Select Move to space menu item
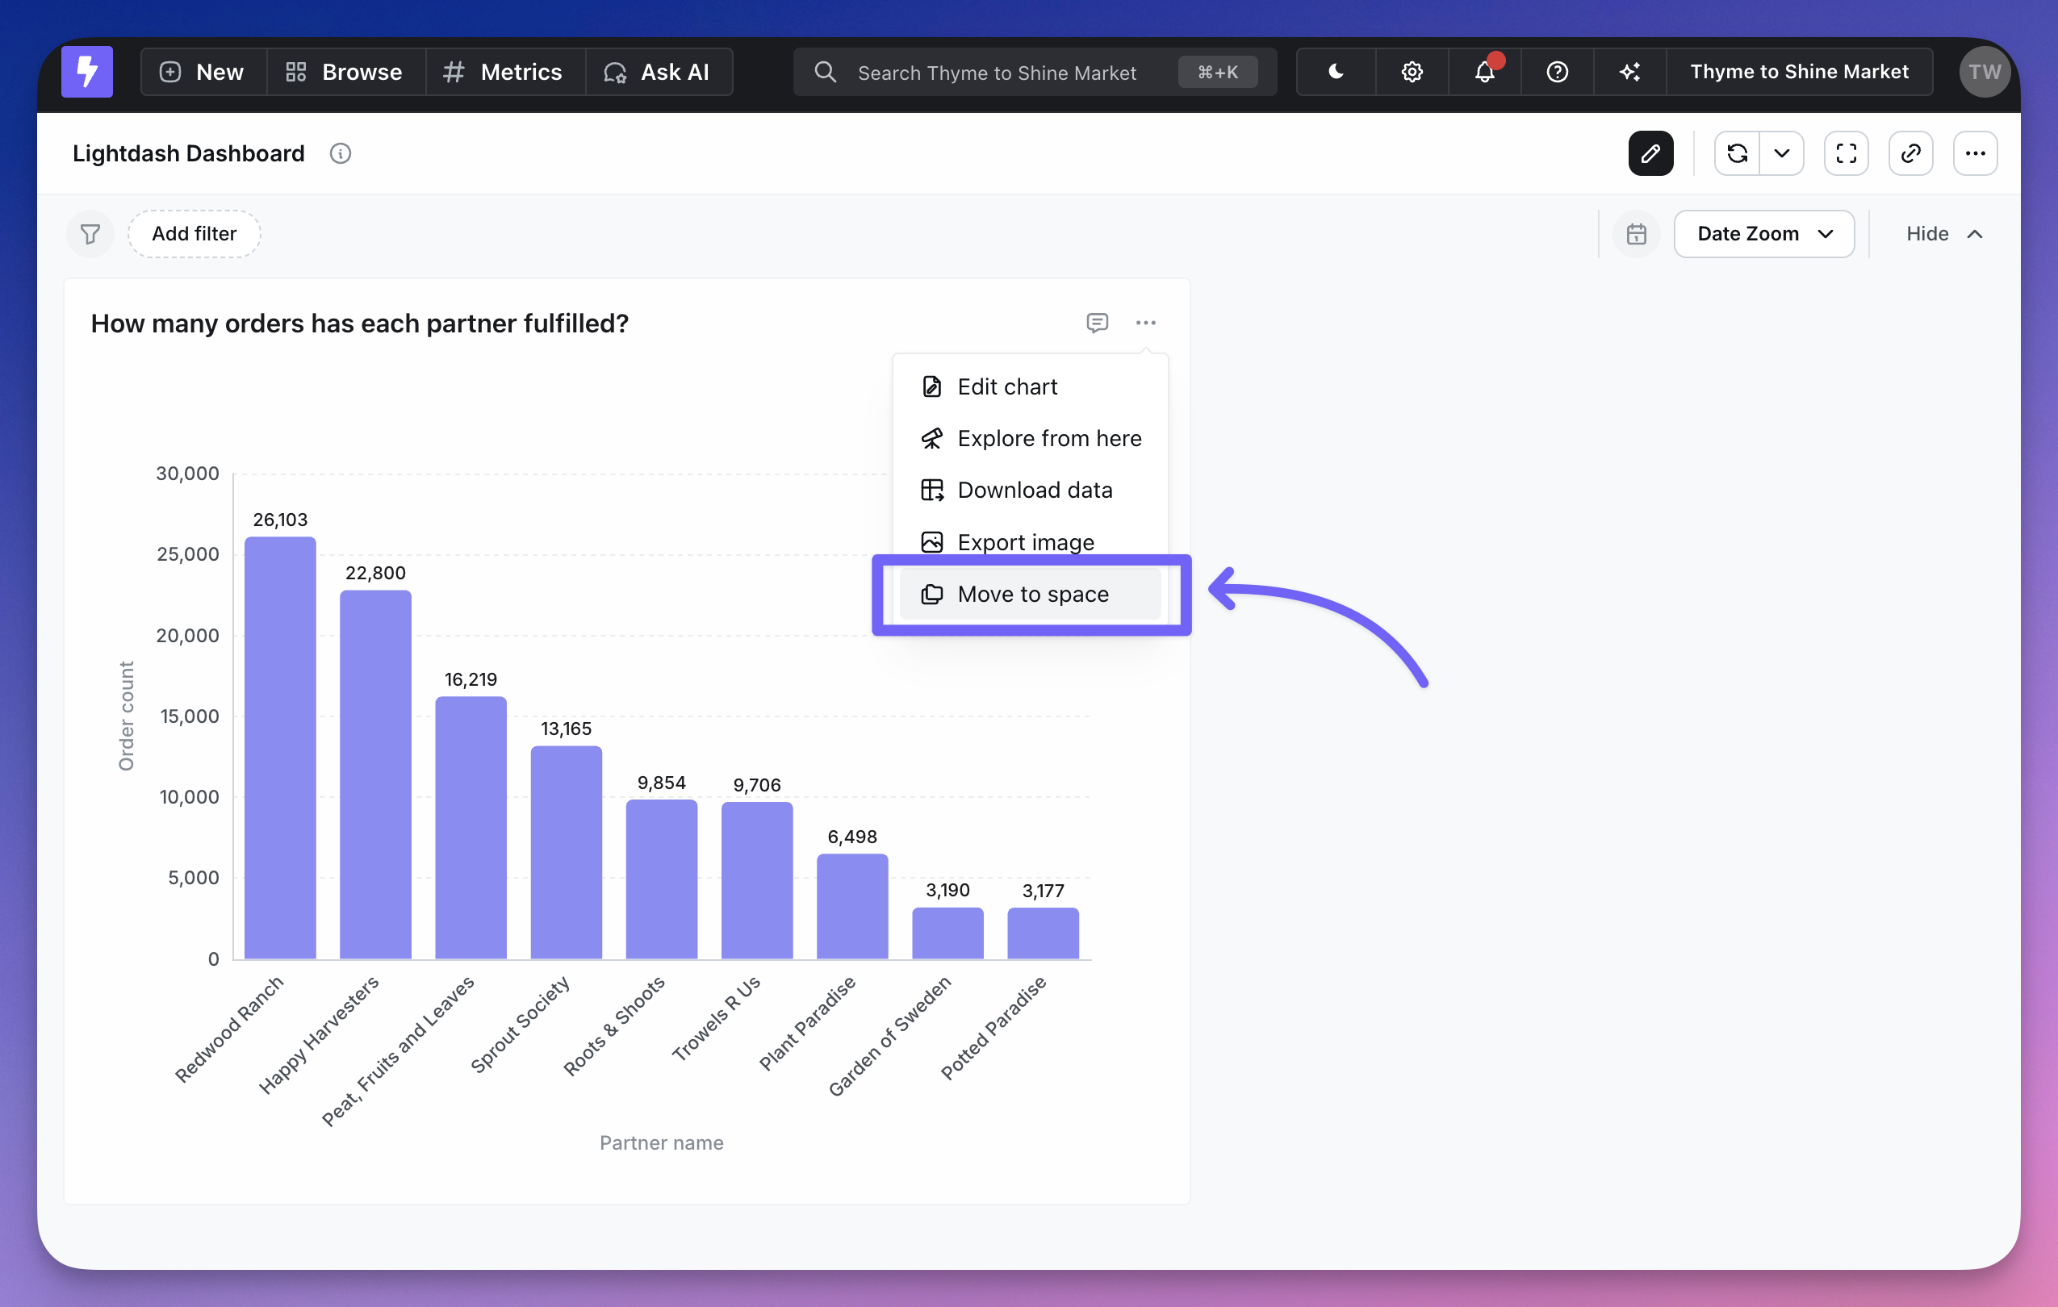Screen dimensions: 2058x1307 coord(1031,594)
